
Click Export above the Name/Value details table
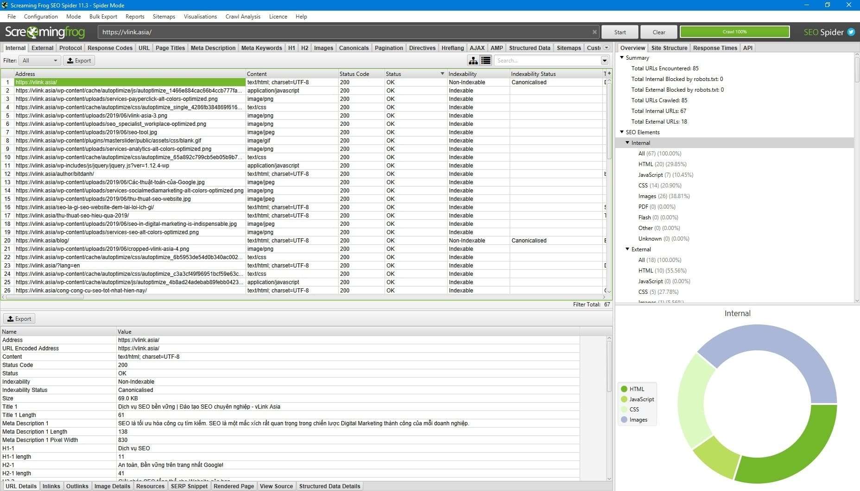(x=19, y=319)
